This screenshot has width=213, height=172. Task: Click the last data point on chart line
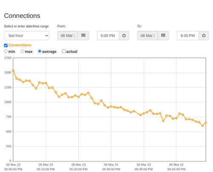206,122
